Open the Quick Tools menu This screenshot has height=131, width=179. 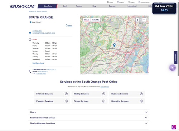(x=48, y=6)
